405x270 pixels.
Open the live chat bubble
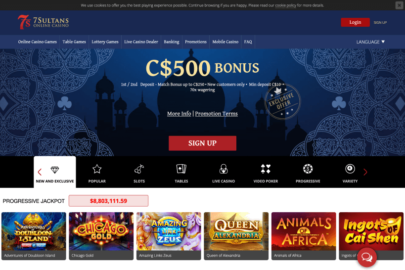(x=367, y=257)
